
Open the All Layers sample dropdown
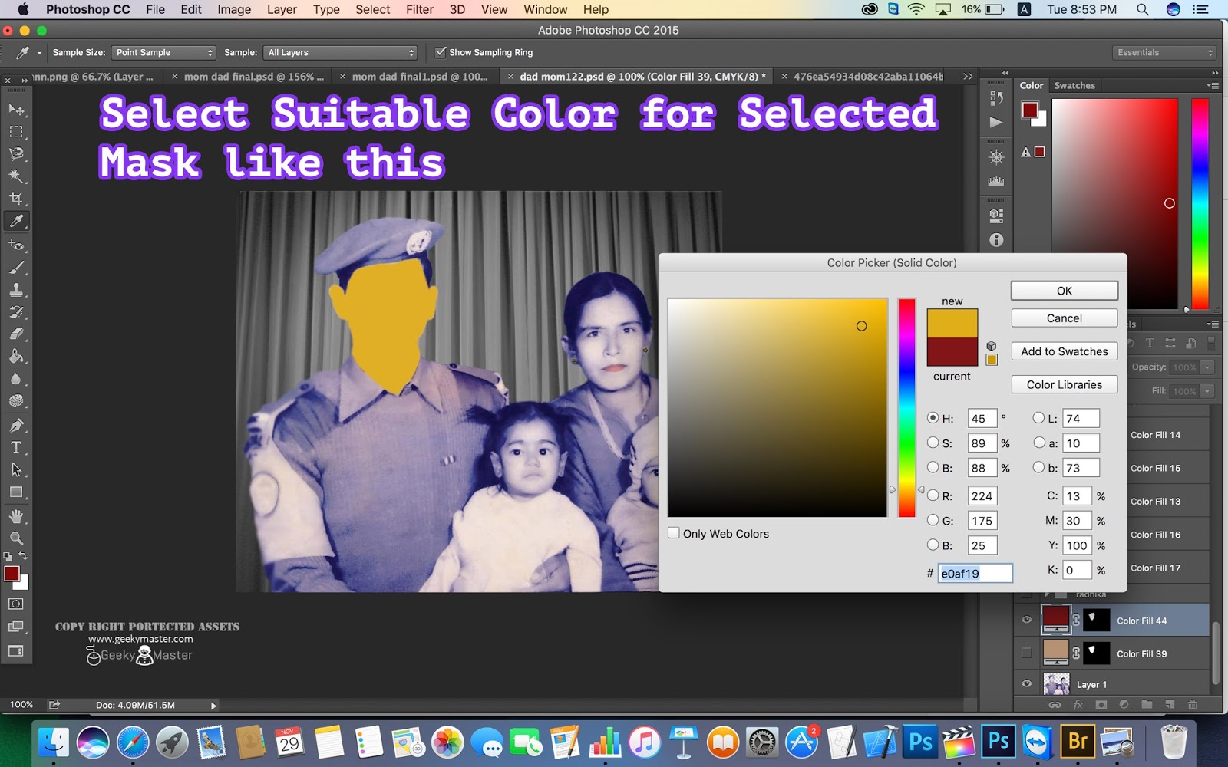tap(341, 52)
